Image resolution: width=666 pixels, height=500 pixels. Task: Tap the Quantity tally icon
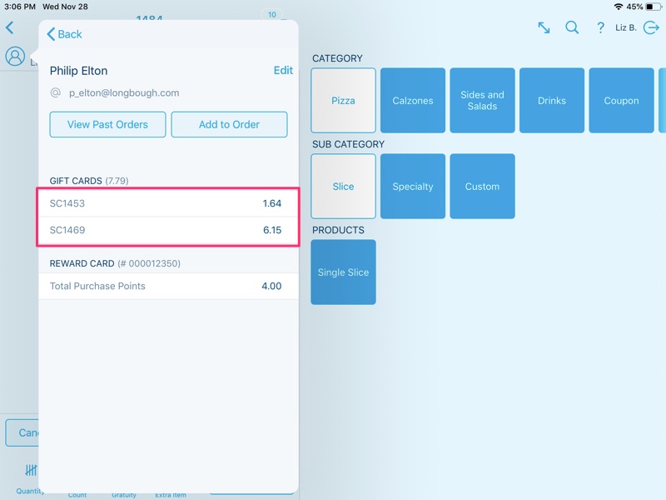pos(30,472)
